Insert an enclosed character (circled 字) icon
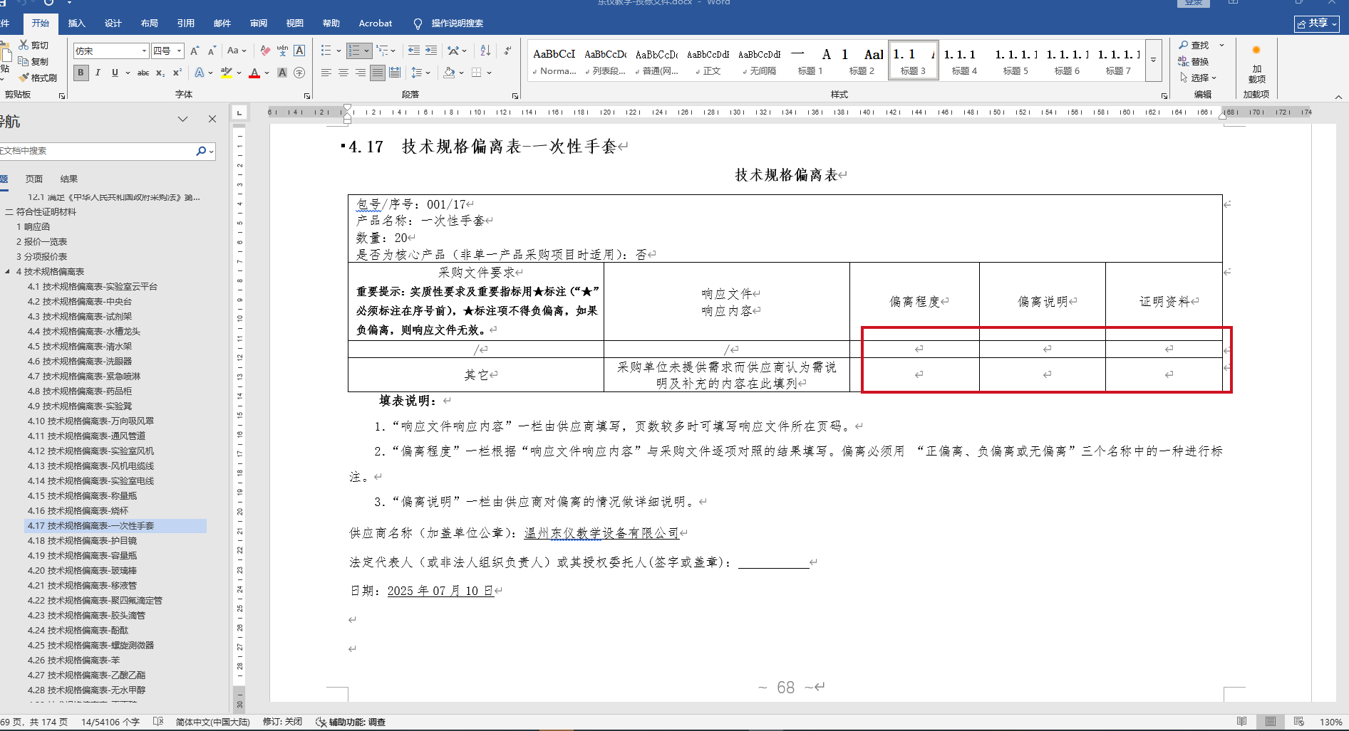 (299, 73)
